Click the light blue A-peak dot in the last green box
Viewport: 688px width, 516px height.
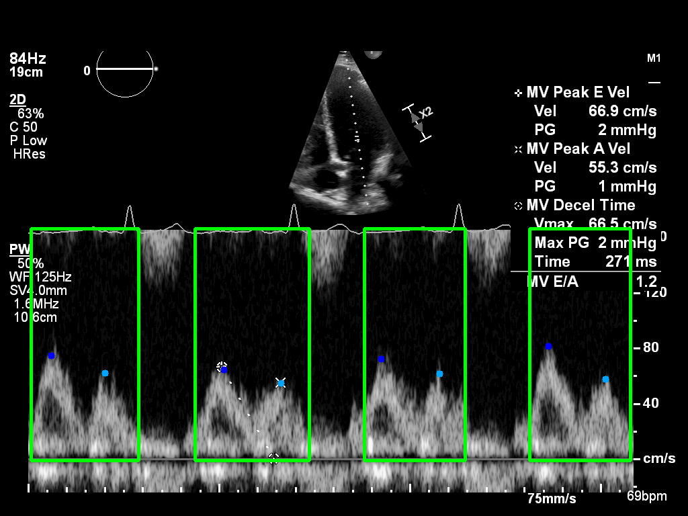click(605, 380)
